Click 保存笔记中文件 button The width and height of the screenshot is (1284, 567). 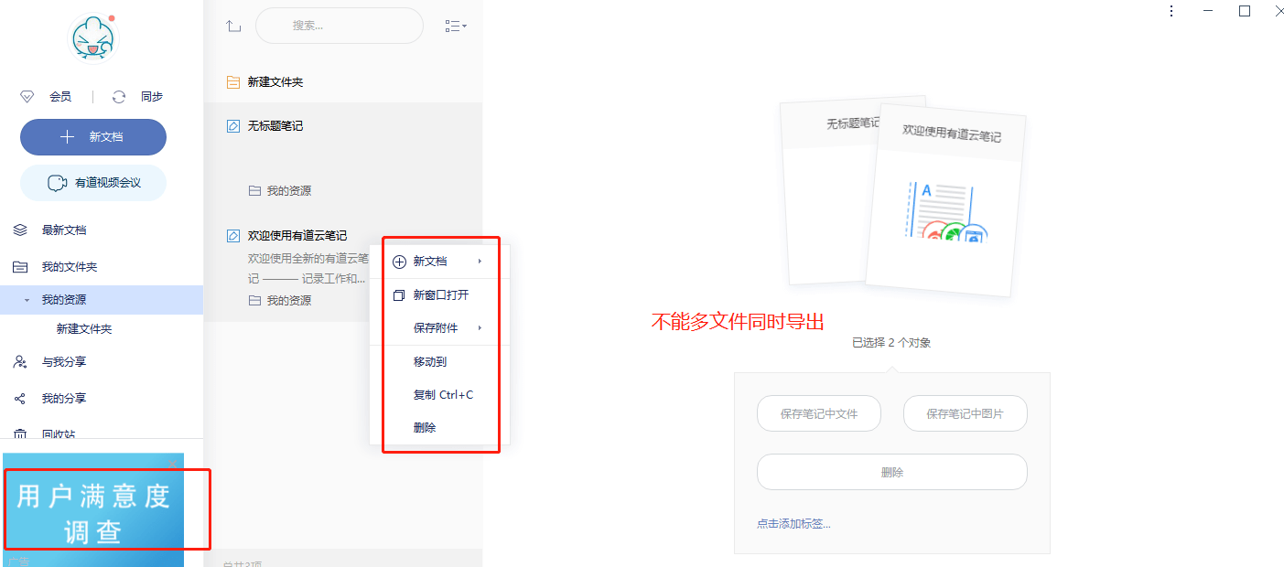coord(819,414)
